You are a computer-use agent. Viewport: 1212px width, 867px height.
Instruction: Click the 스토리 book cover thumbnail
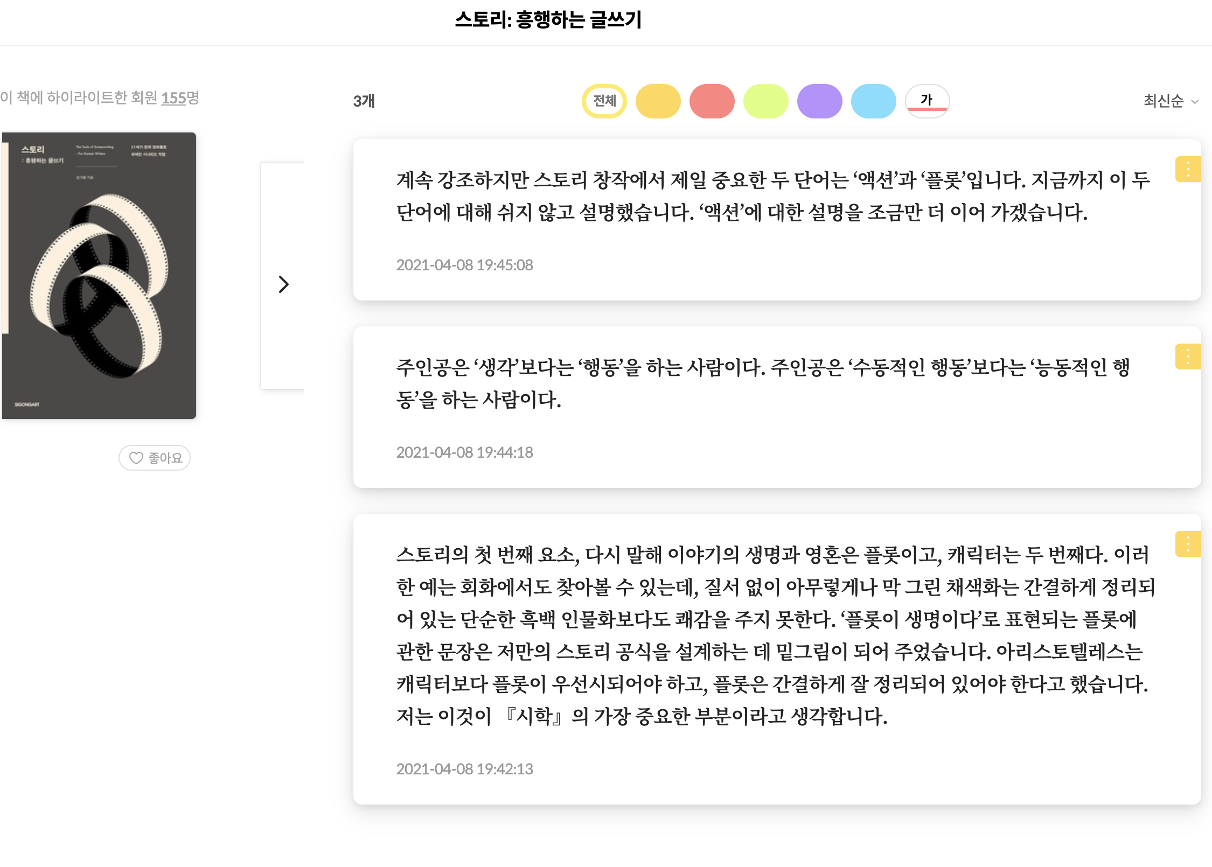tap(99, 276)
